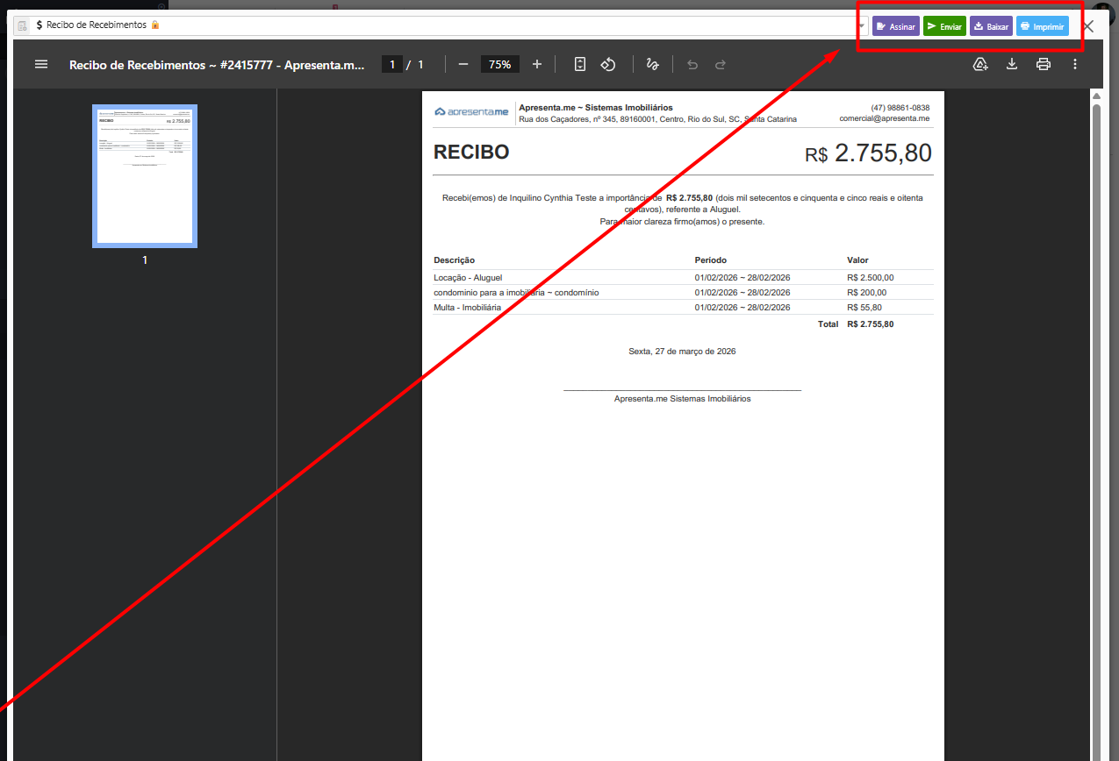
Task: Select the page 1 thumbnail
Action: 145,176
